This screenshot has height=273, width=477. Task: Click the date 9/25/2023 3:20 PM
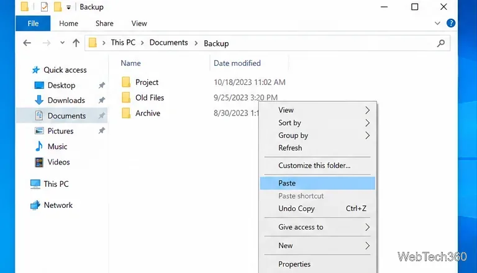245,97
